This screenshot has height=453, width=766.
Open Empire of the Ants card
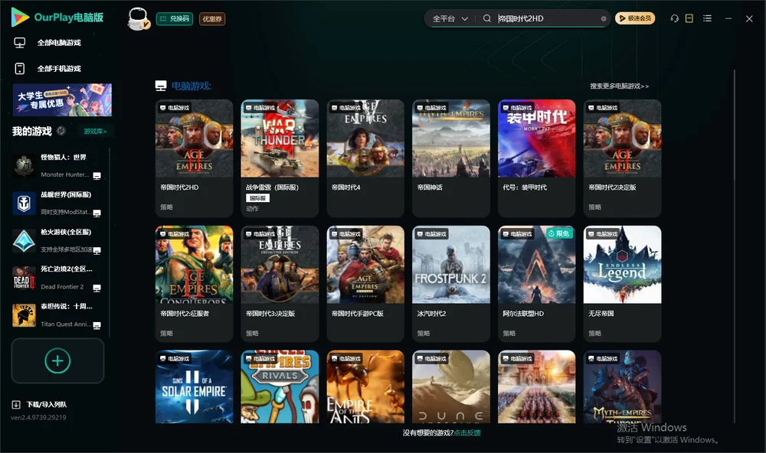tap(365, 386)
